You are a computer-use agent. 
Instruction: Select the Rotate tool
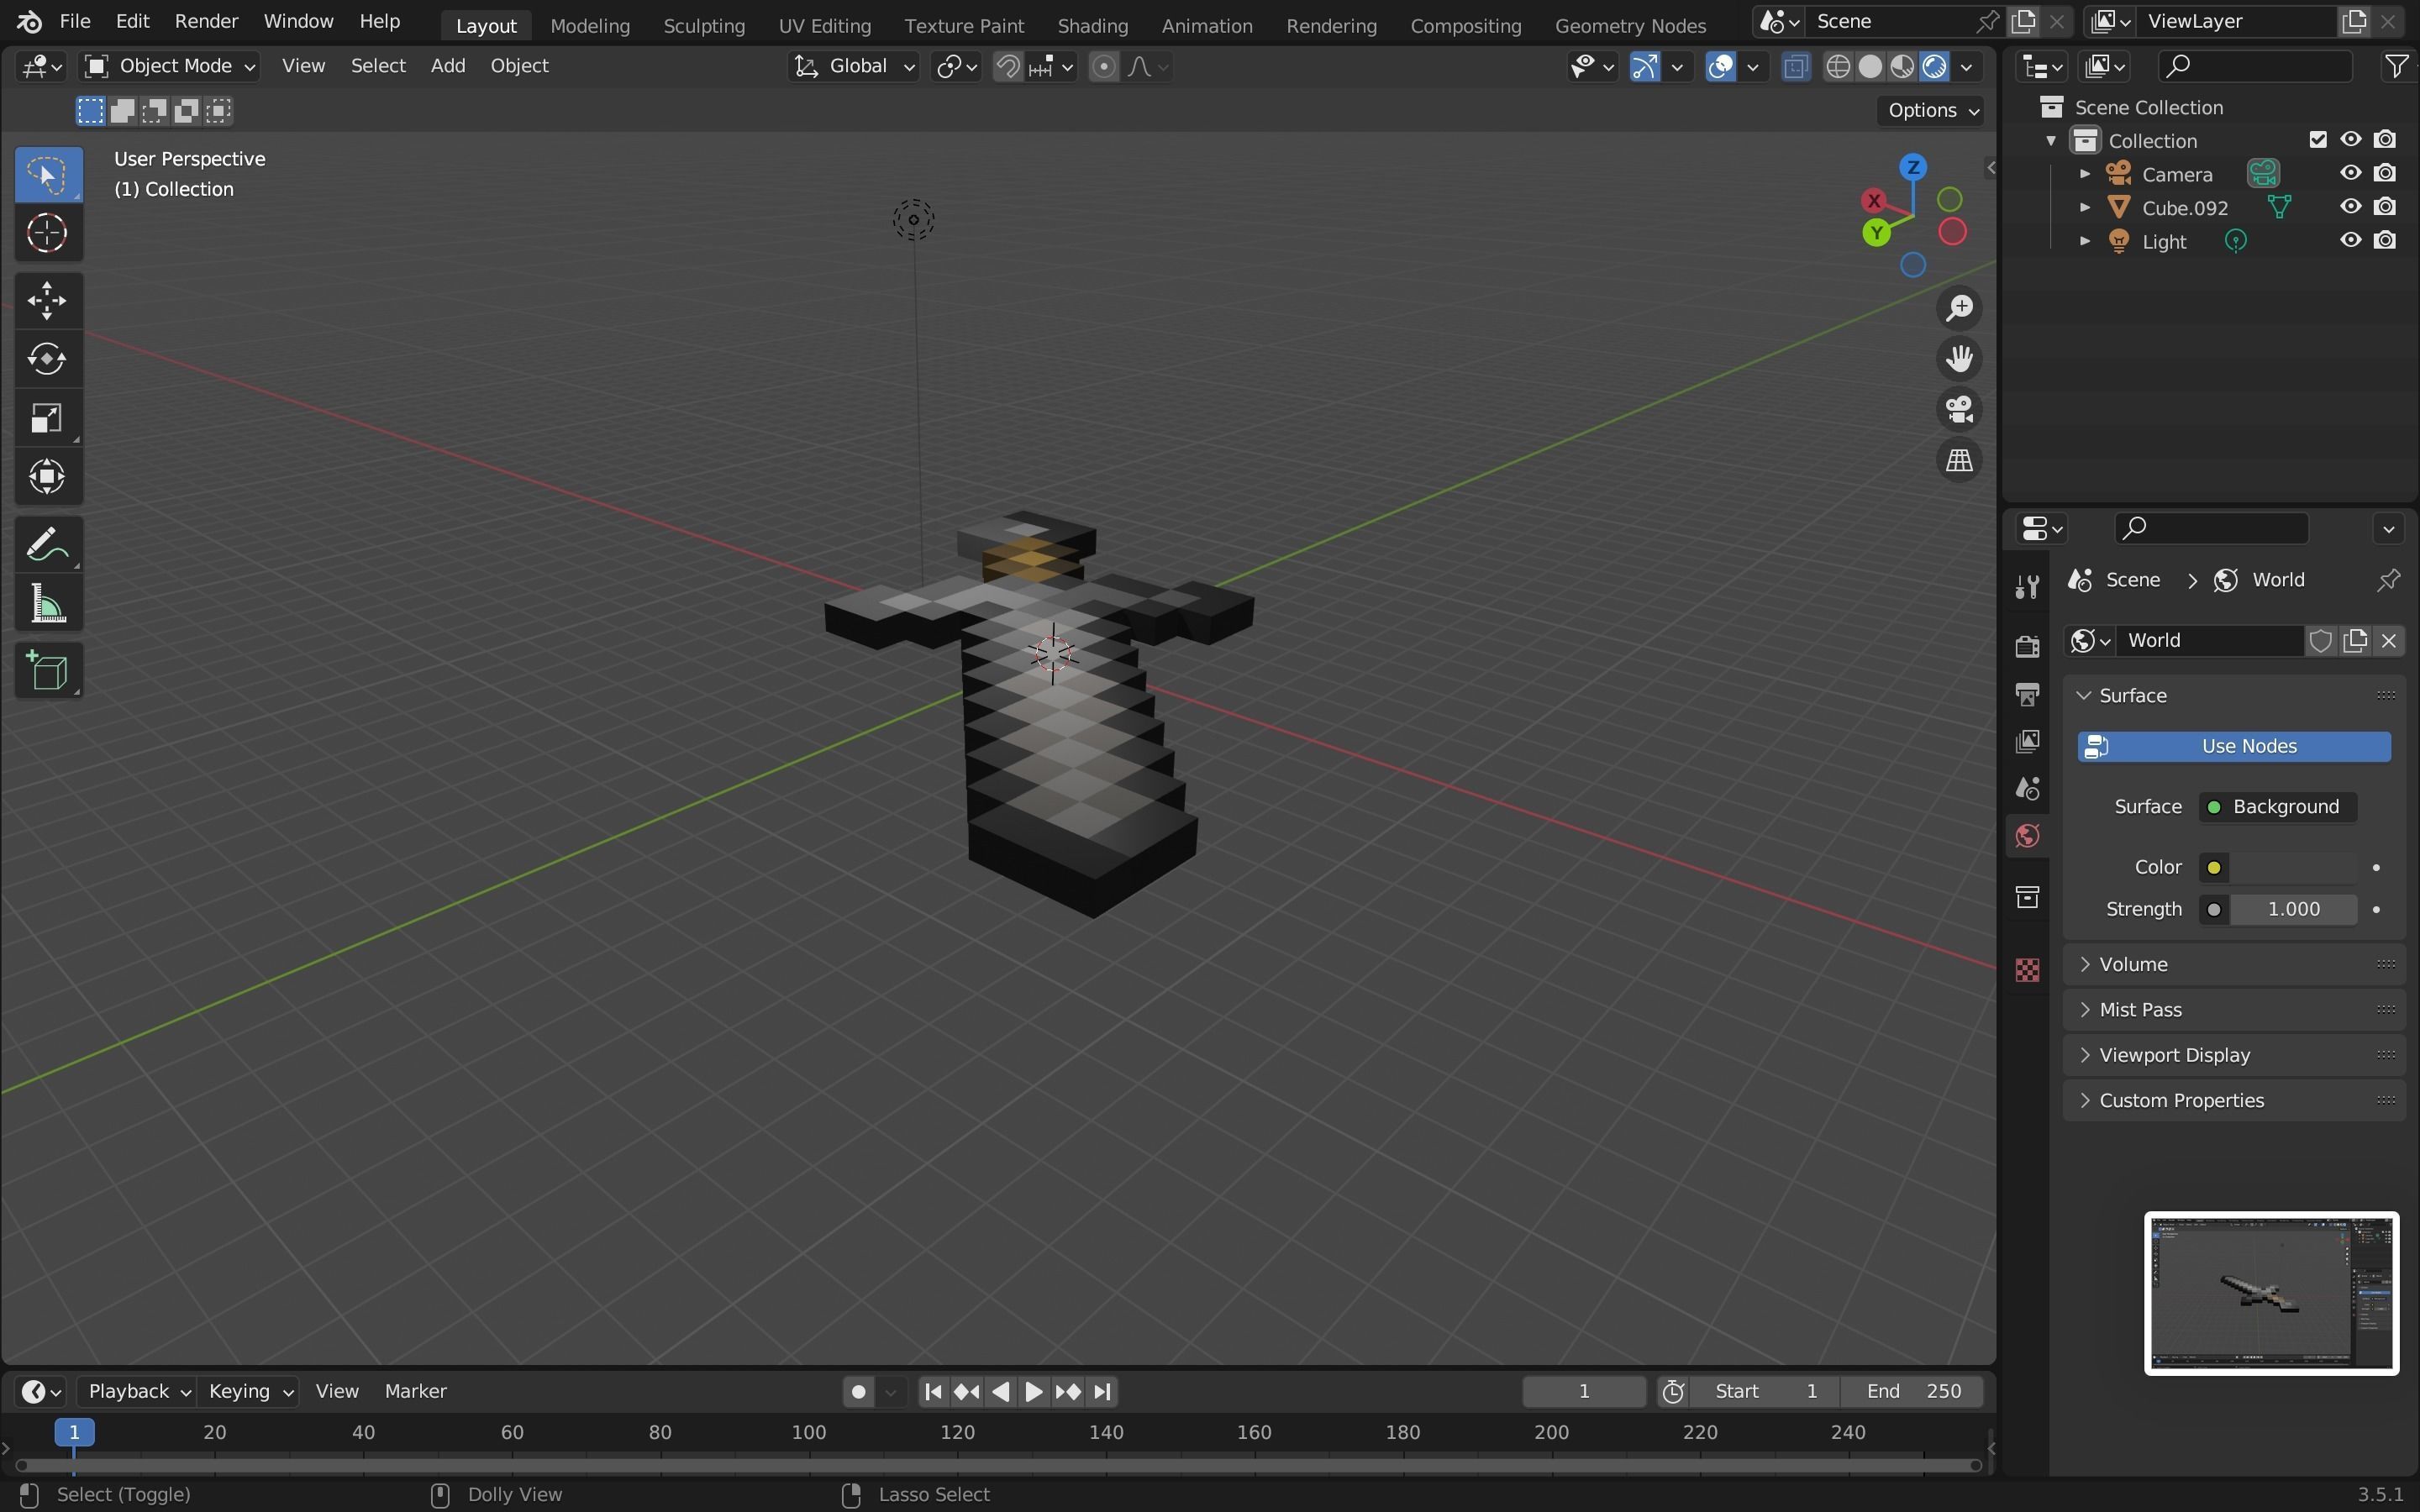point(47,359)
